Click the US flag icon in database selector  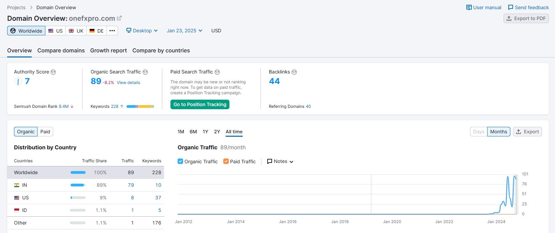[51, 31]
